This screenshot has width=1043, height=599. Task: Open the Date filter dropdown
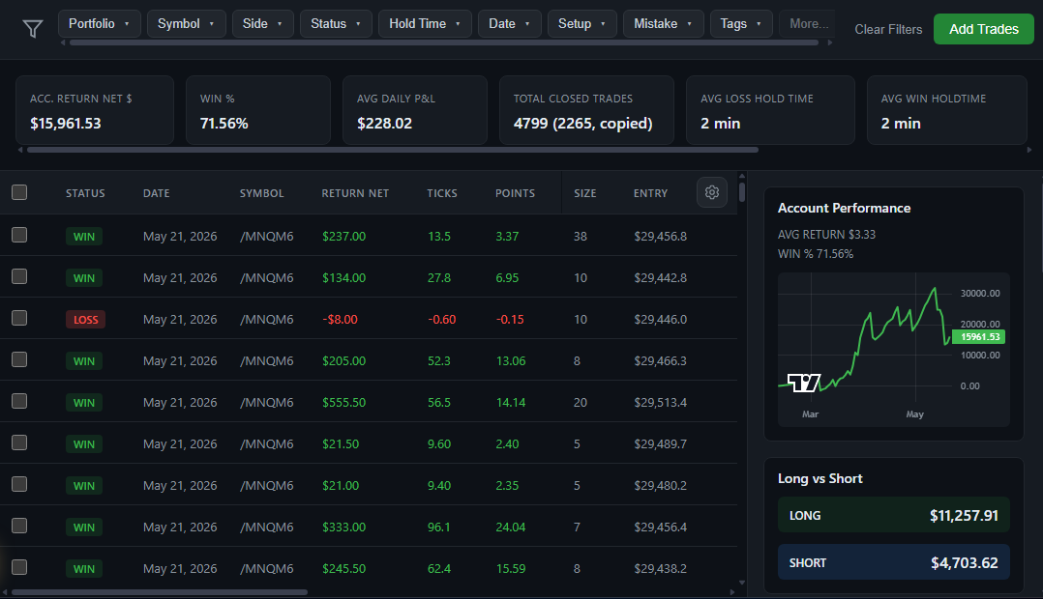510,24
